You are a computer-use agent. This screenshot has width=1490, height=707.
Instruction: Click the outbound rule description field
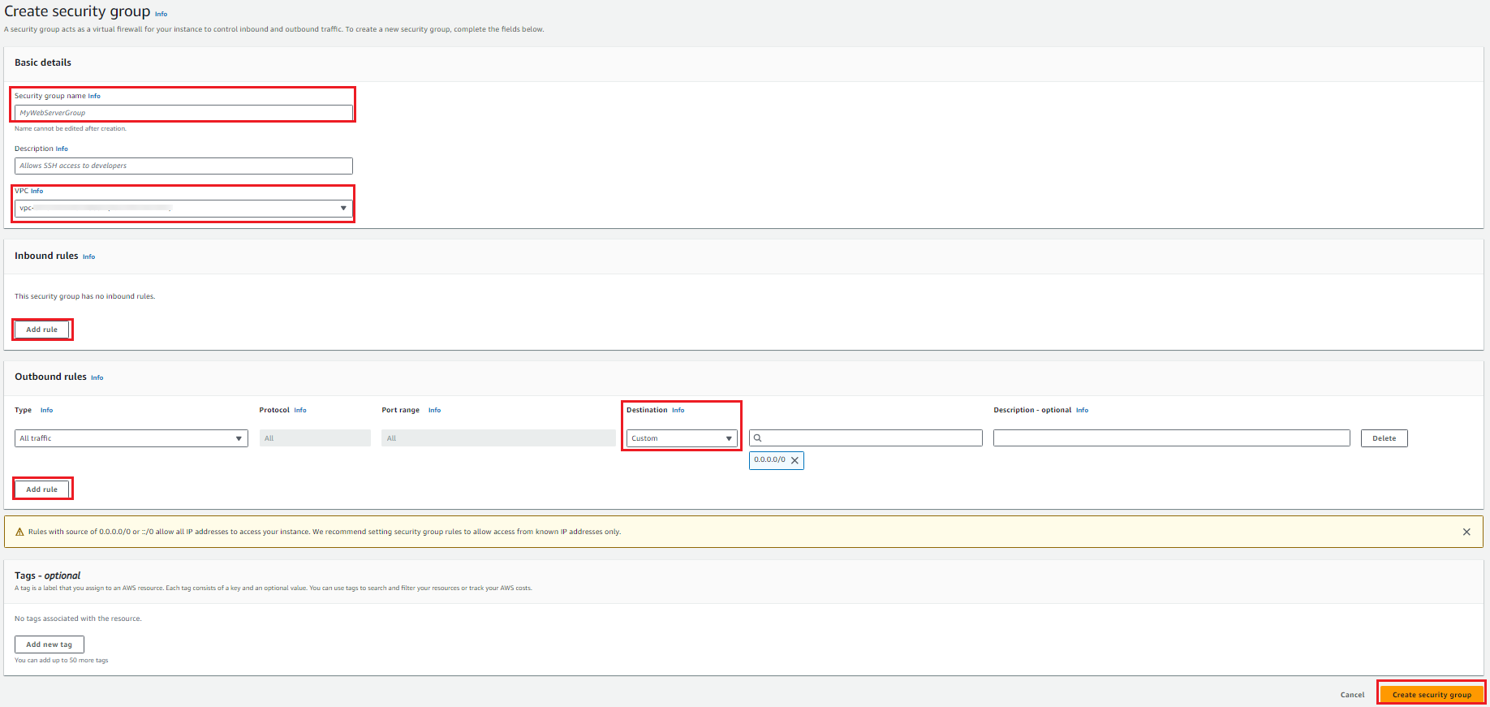tap(1171, 438)
